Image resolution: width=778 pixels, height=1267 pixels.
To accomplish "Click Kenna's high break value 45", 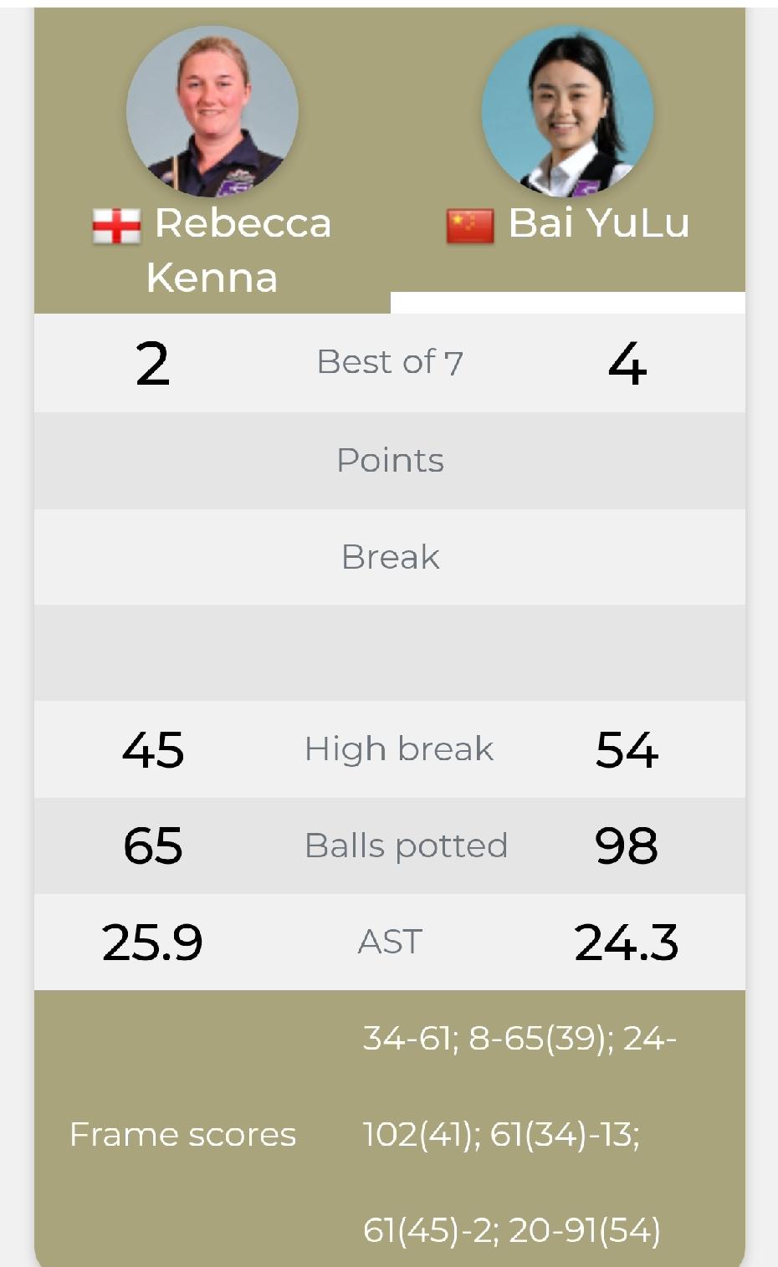I will pos(153,750).
